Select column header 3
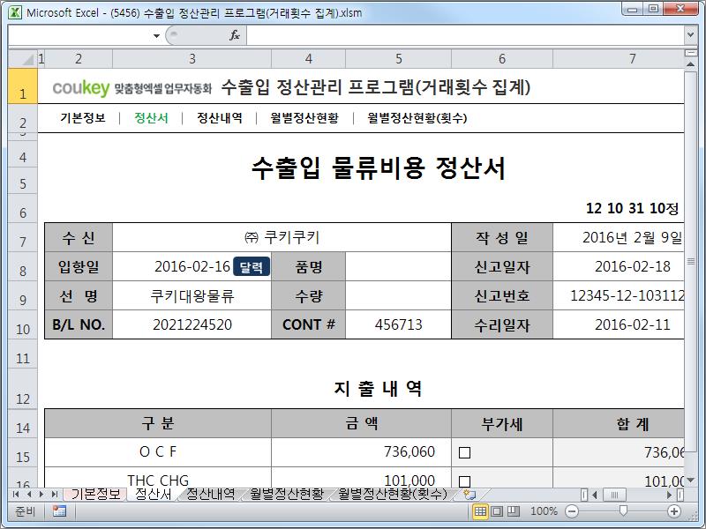The image size is (706, 529). point(192,59)
